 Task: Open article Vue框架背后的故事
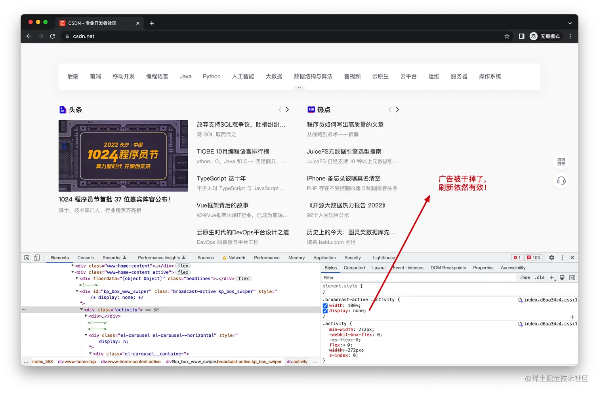coord(223,205)
